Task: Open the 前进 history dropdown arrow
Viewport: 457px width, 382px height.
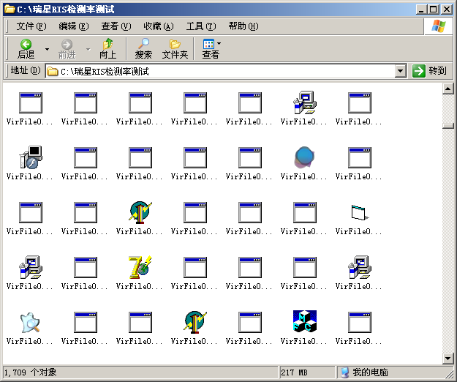Action: point(88,49)
